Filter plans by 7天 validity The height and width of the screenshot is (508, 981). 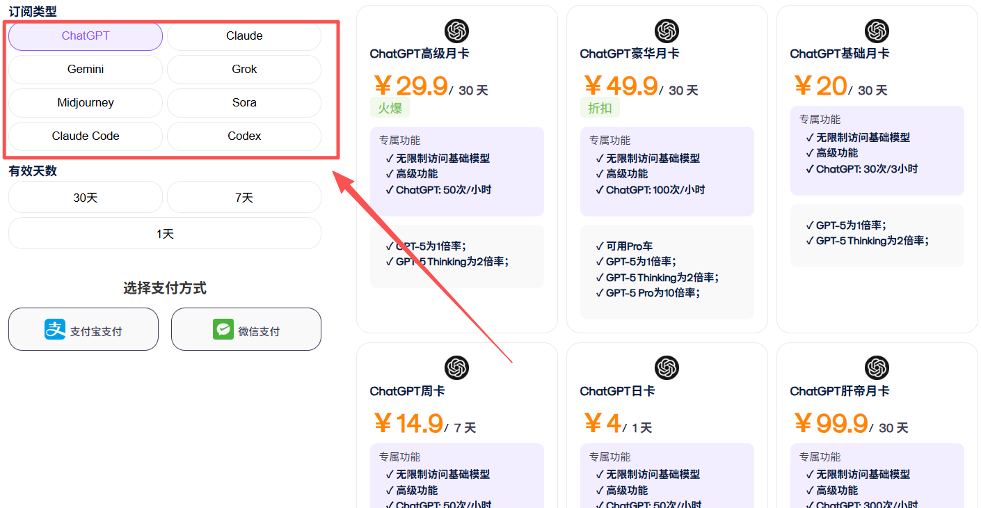point(244,198)
